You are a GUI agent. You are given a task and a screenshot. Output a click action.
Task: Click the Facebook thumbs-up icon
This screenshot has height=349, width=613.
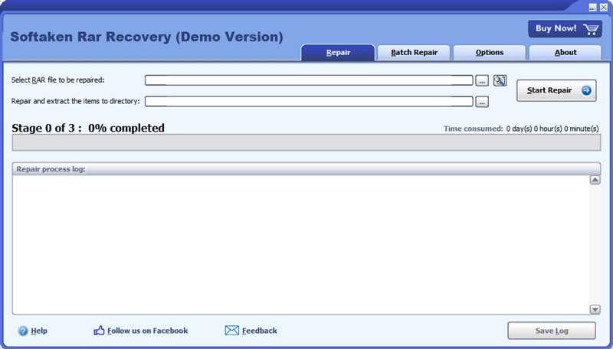99,331
